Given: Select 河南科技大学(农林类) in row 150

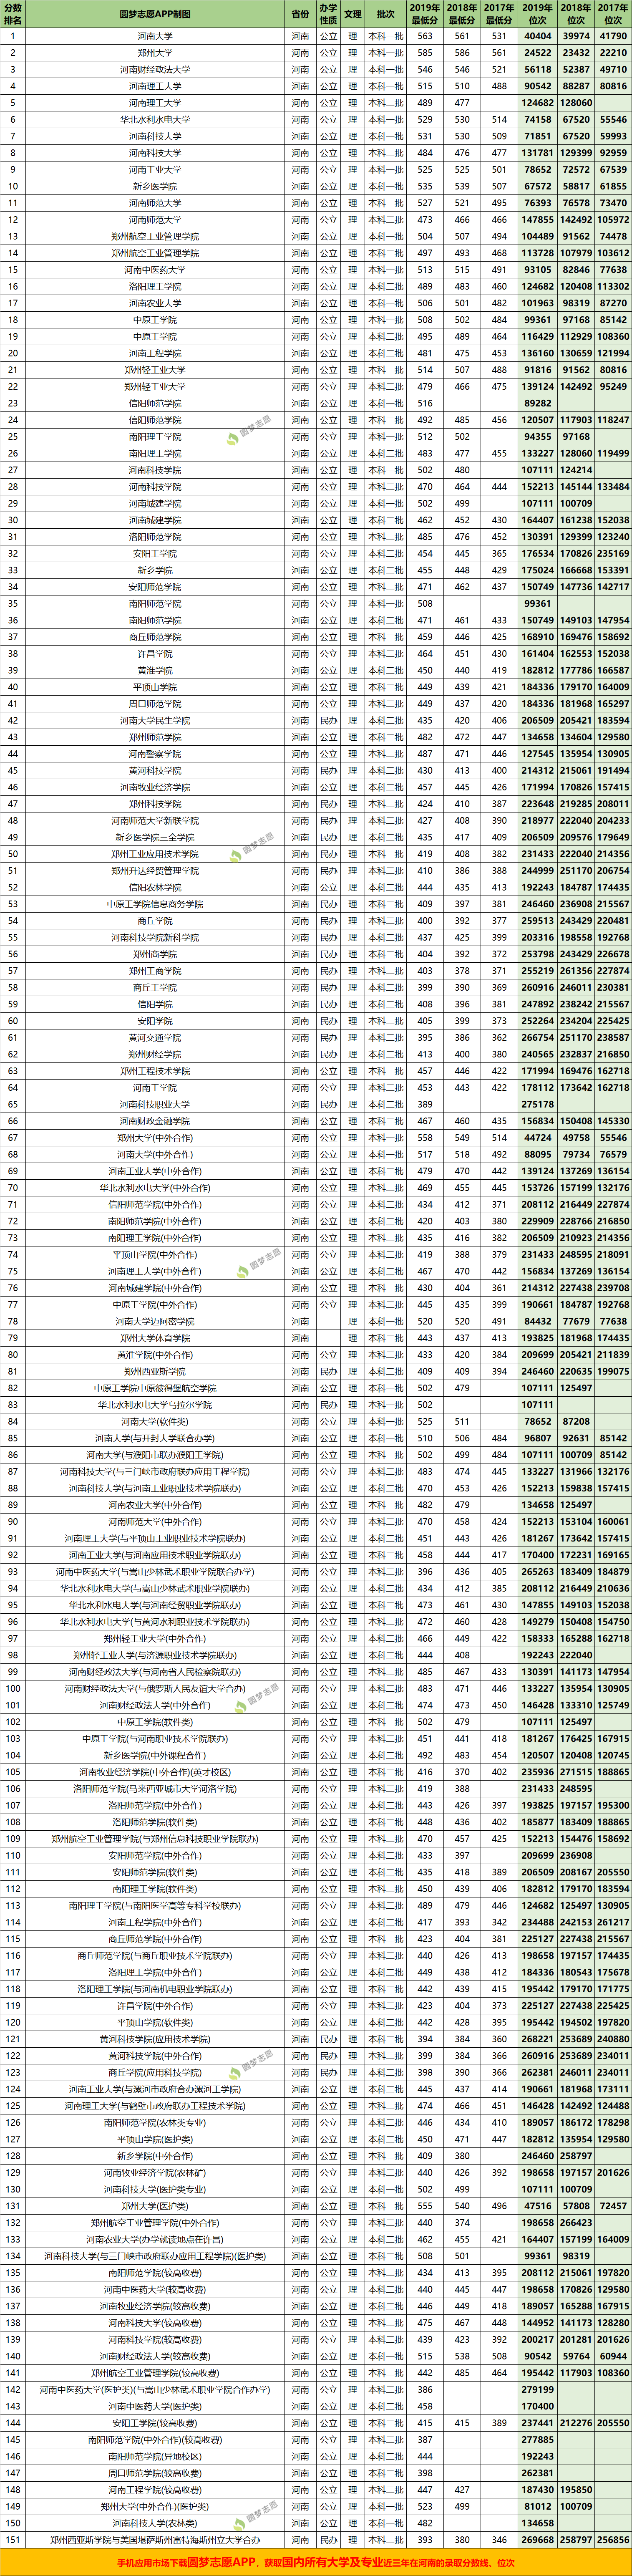Looking at the screenshot, I should [155, 2522].
